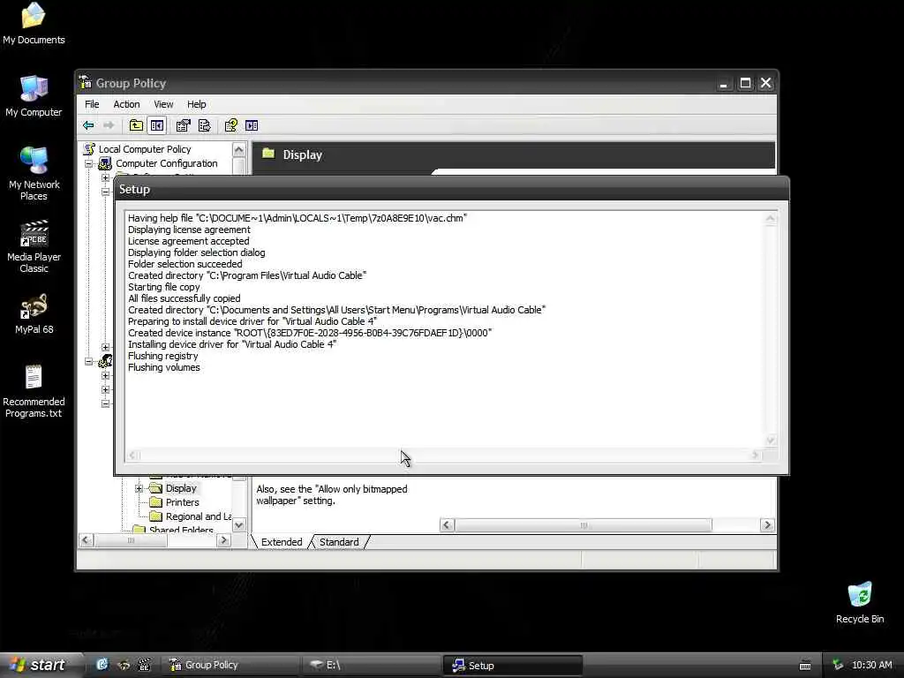Image resolution: width=904 pixels, height=678 pixels.
Task: Click the 'Flushing registry' log line
Action: pos(162,356)
